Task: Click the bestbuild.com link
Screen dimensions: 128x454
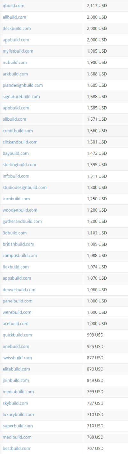Action: point(16,449)
